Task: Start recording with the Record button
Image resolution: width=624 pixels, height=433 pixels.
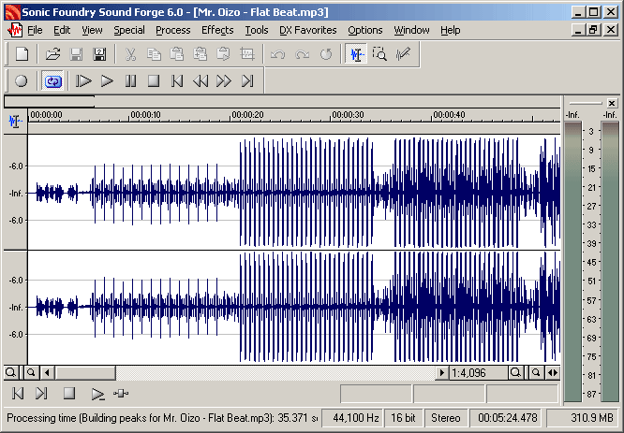Action: point(22,81)
